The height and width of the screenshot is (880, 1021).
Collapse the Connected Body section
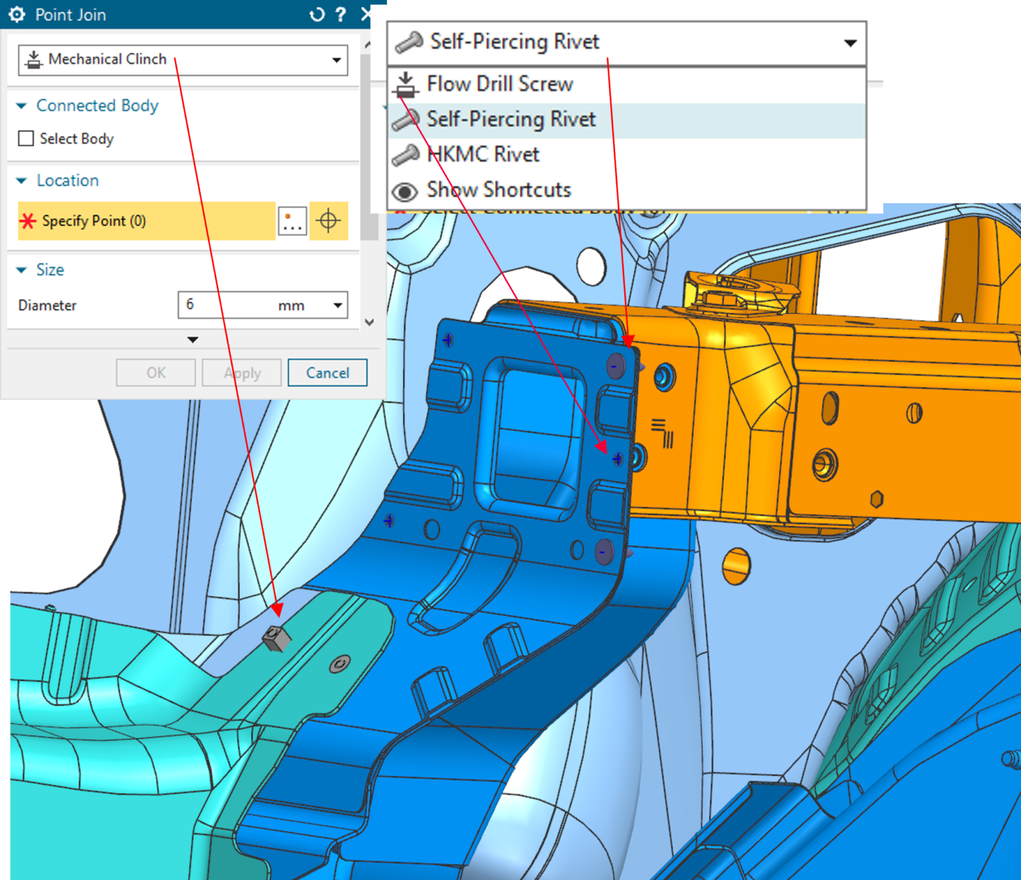21,106
